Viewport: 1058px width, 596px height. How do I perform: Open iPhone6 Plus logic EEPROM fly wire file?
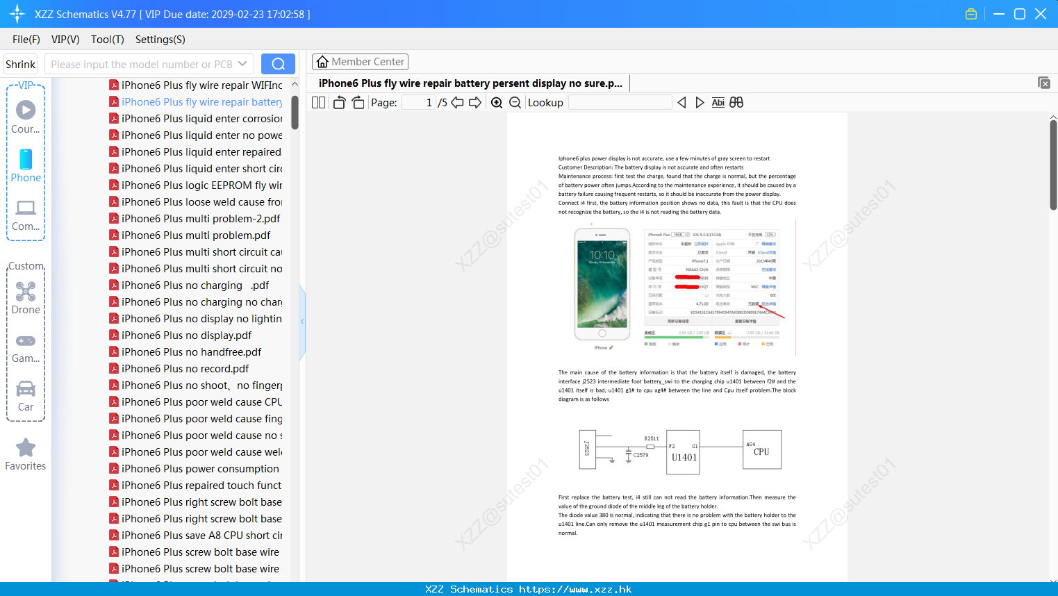tap(196, 185)
